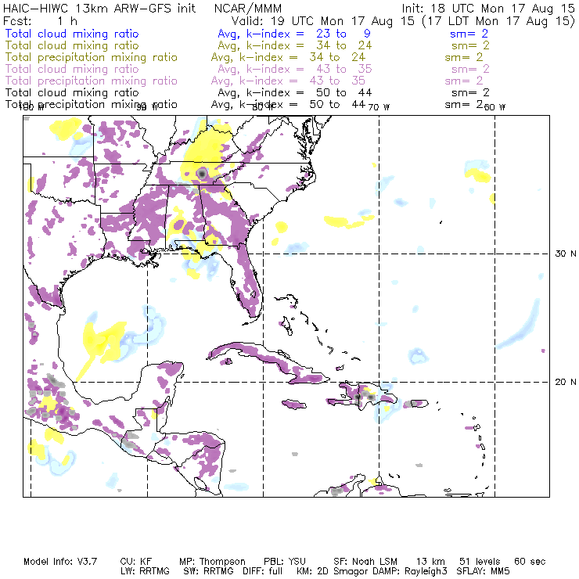Select the '51 levels' text
Image resolution: width=579 pixels, height=579 pixels.
coord(480,562)
